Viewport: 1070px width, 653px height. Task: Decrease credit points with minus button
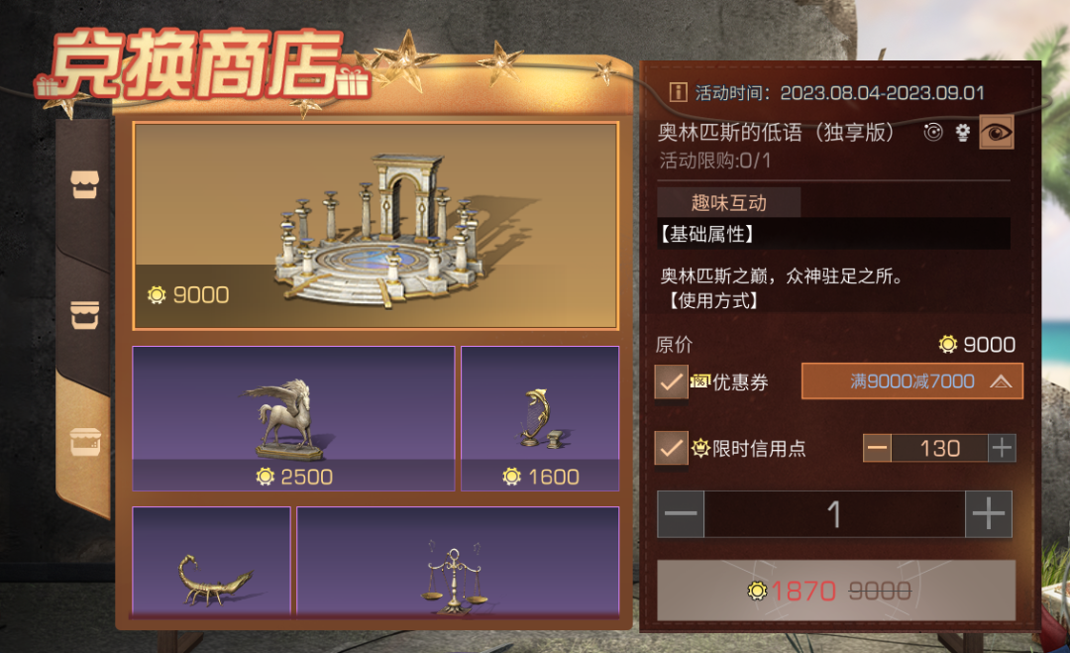(878, 448)
